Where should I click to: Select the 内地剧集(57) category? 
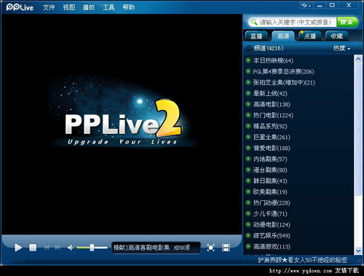[270, 159]
